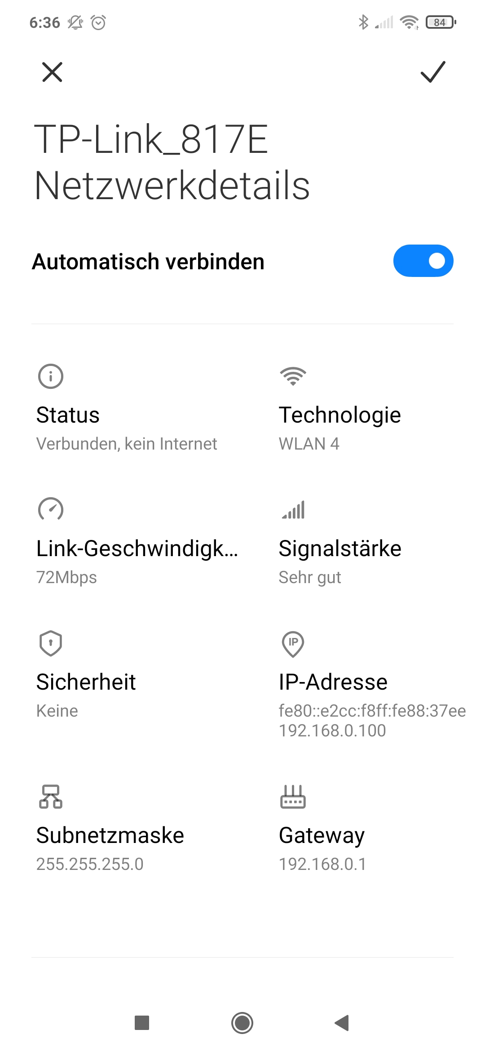Toggle the Automatisch verbinden switch

tap(423, 261)
